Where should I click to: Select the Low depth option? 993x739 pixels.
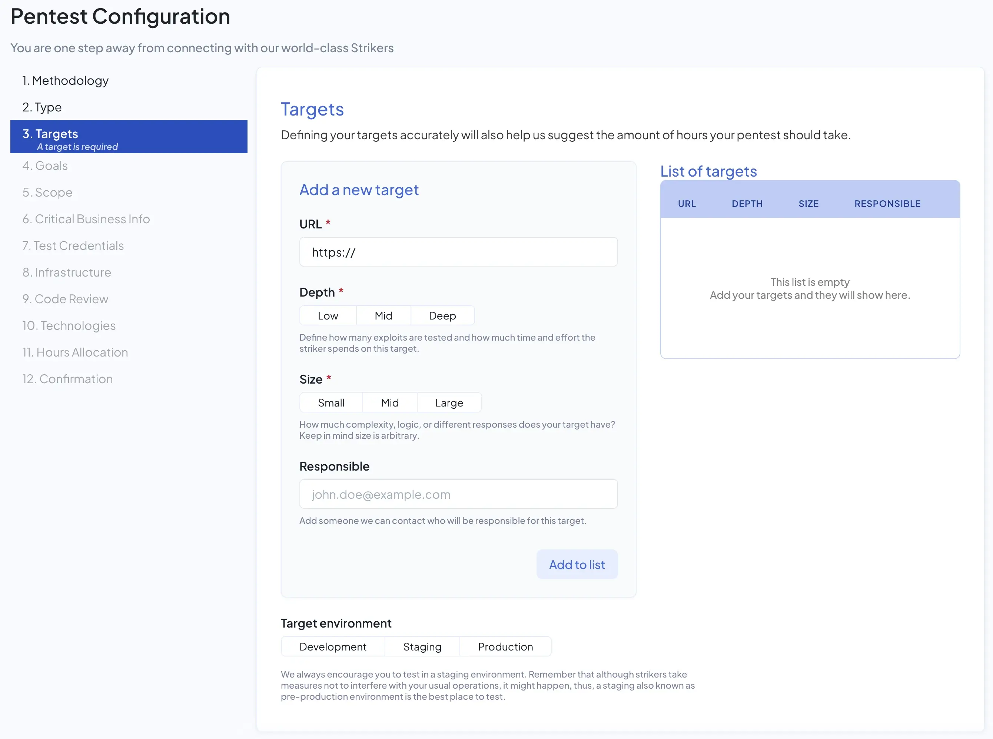click(x=327, y=315)
